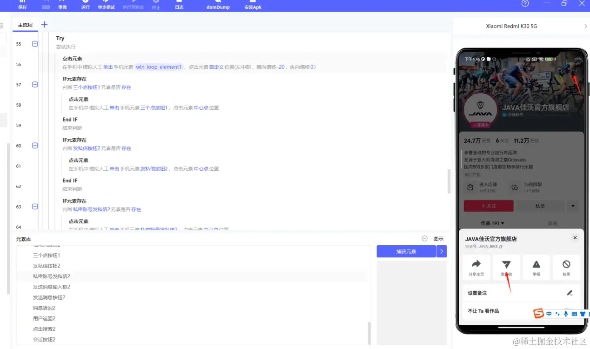Tap the 分享主页 share icon on phone
Image resolution: width=590 pixels, height=349 pixels.
pos(476,268)
